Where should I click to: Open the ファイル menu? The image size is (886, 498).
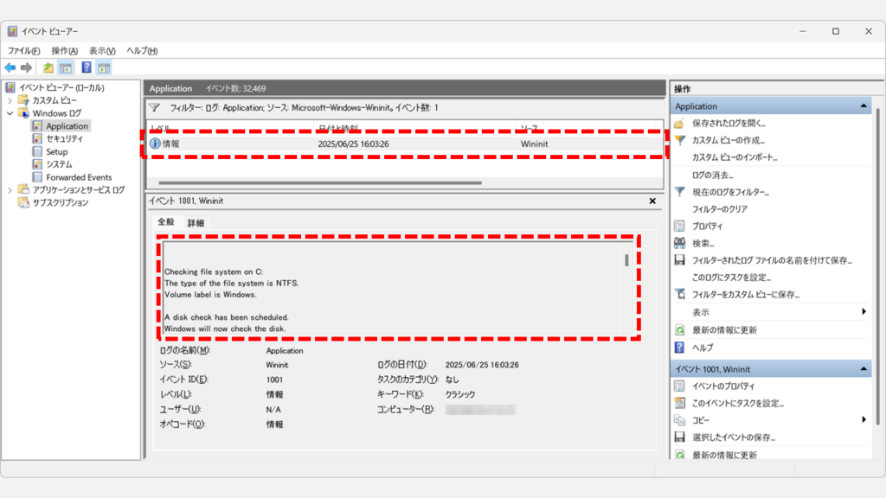point(23,51)
